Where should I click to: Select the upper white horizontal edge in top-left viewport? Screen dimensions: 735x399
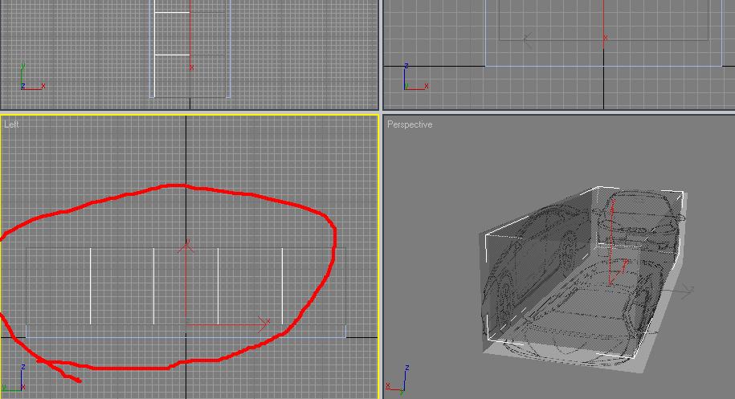[172, 13]
